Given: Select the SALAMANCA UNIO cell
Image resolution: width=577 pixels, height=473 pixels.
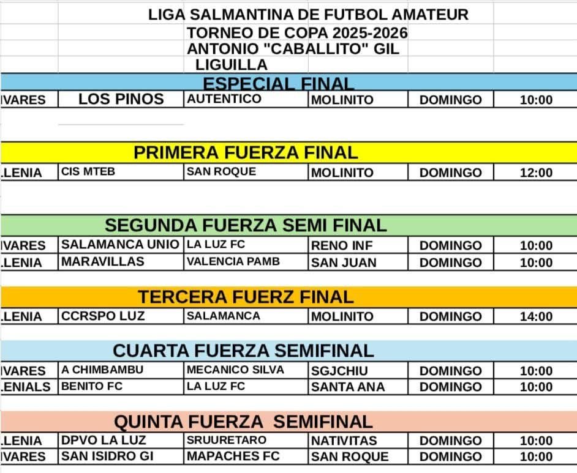Looking at the screenshot, I should (x=121, y=245).
